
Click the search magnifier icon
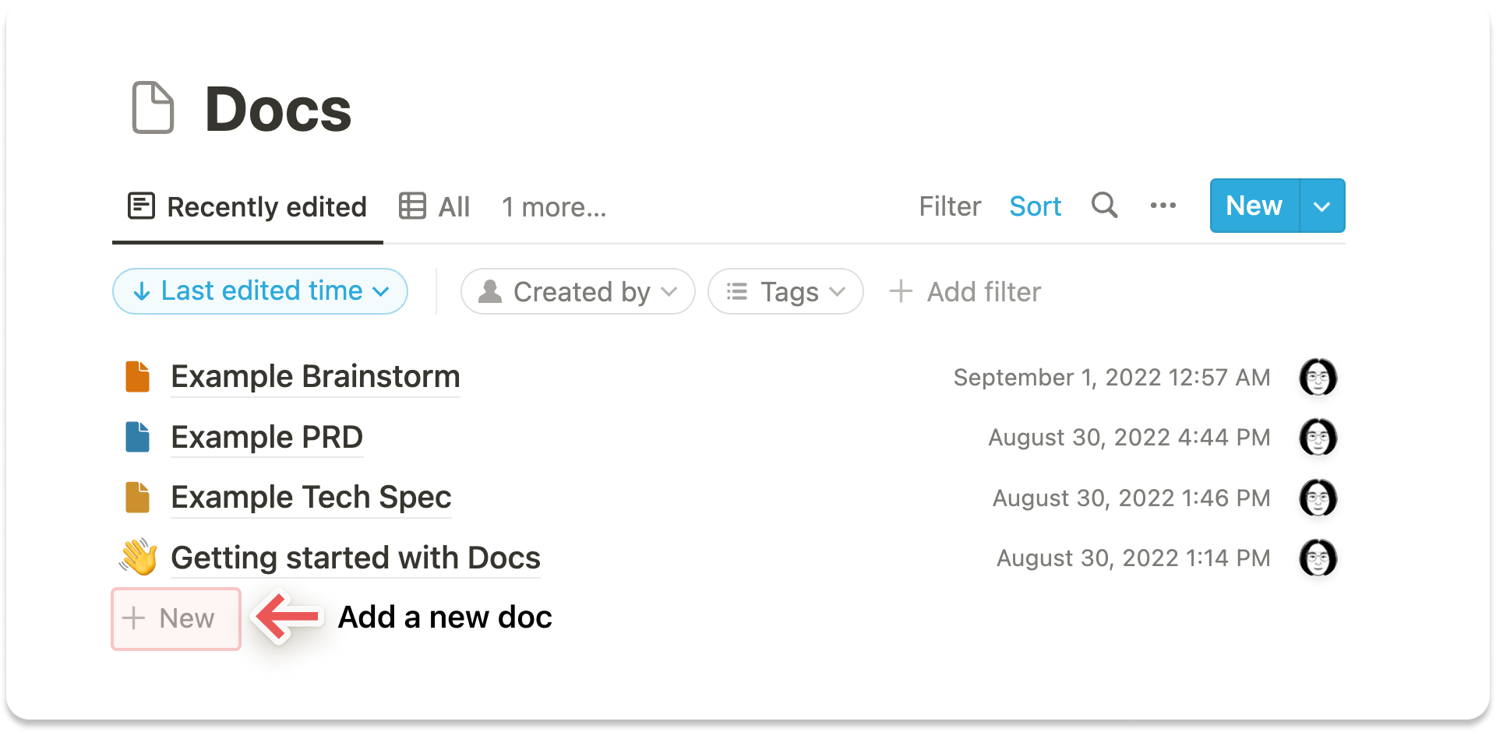1104,206
